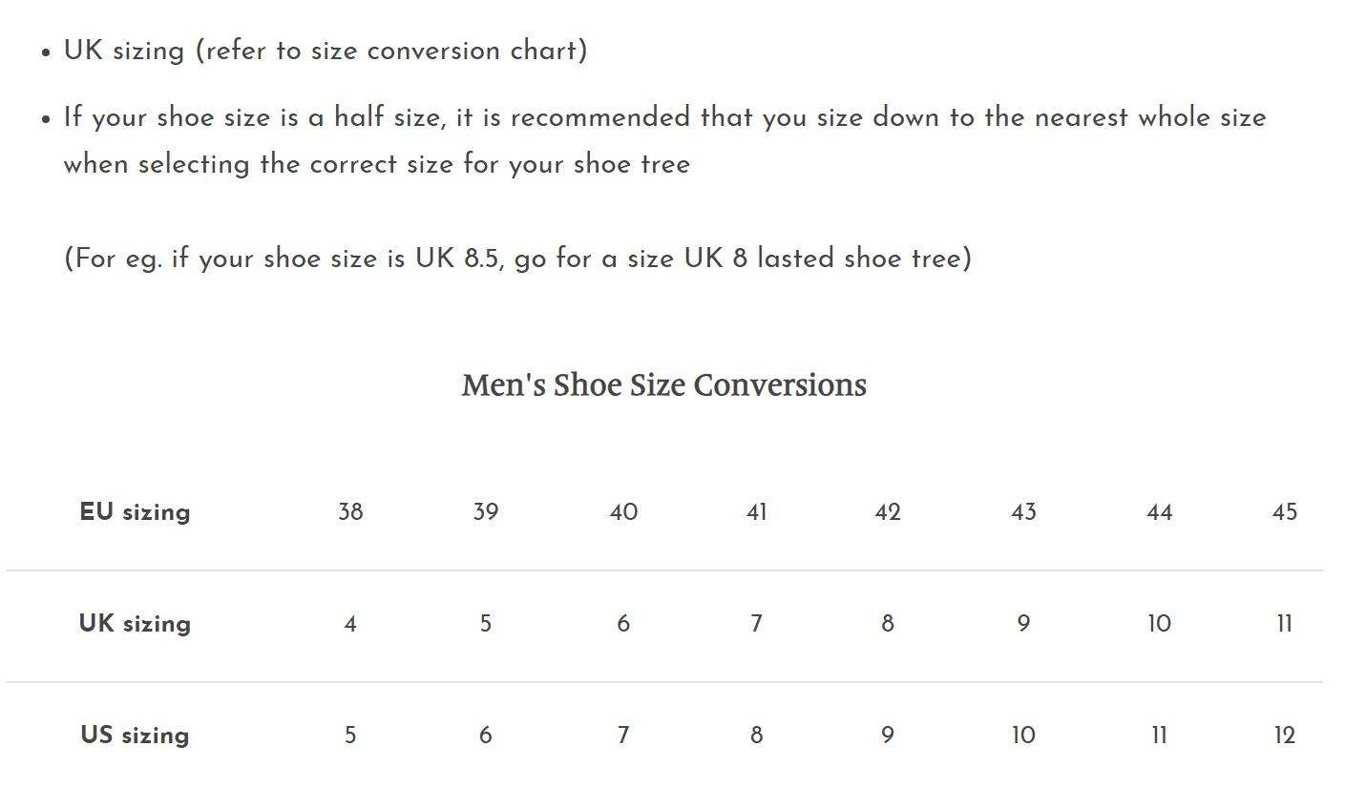The height and width of the screenshot is (788, 1366).
Task: Click the 'UK sizing (refer to size conversion chart)' bullet
Action: click(x=326, y=51)
